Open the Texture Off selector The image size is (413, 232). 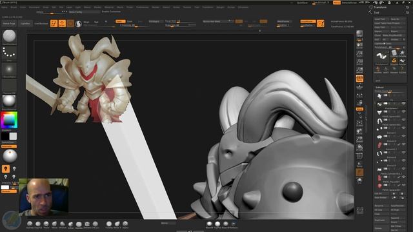pos(9,86)
